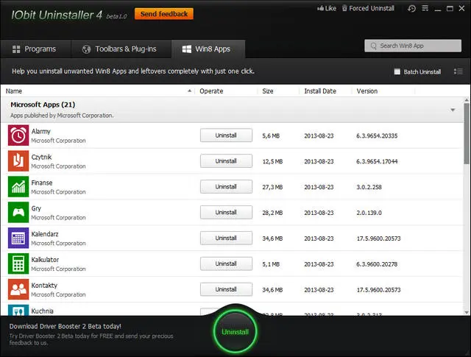Click the vertical scrollbar thumb
Viewport: 471px width, 357px height.
[467, 133]
